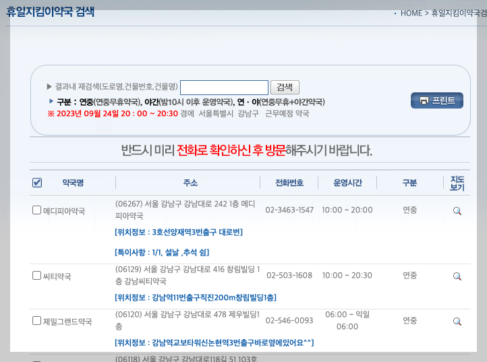Click address 강남대로 242 1층 메디피아약국
This screenshot has height=362, width=487.
click(x=185, y=210)
